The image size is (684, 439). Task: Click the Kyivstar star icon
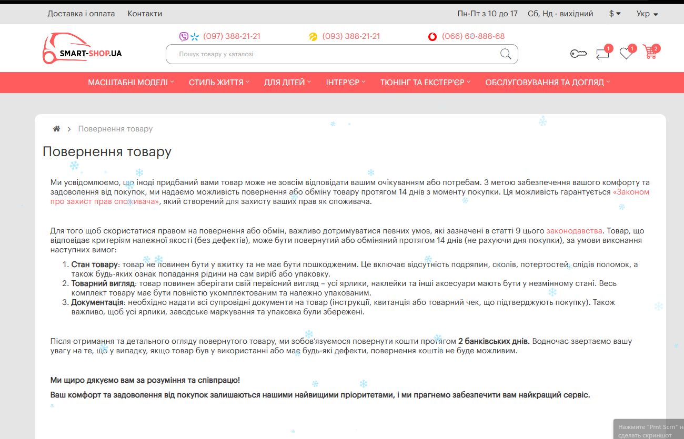pos(195,36)
